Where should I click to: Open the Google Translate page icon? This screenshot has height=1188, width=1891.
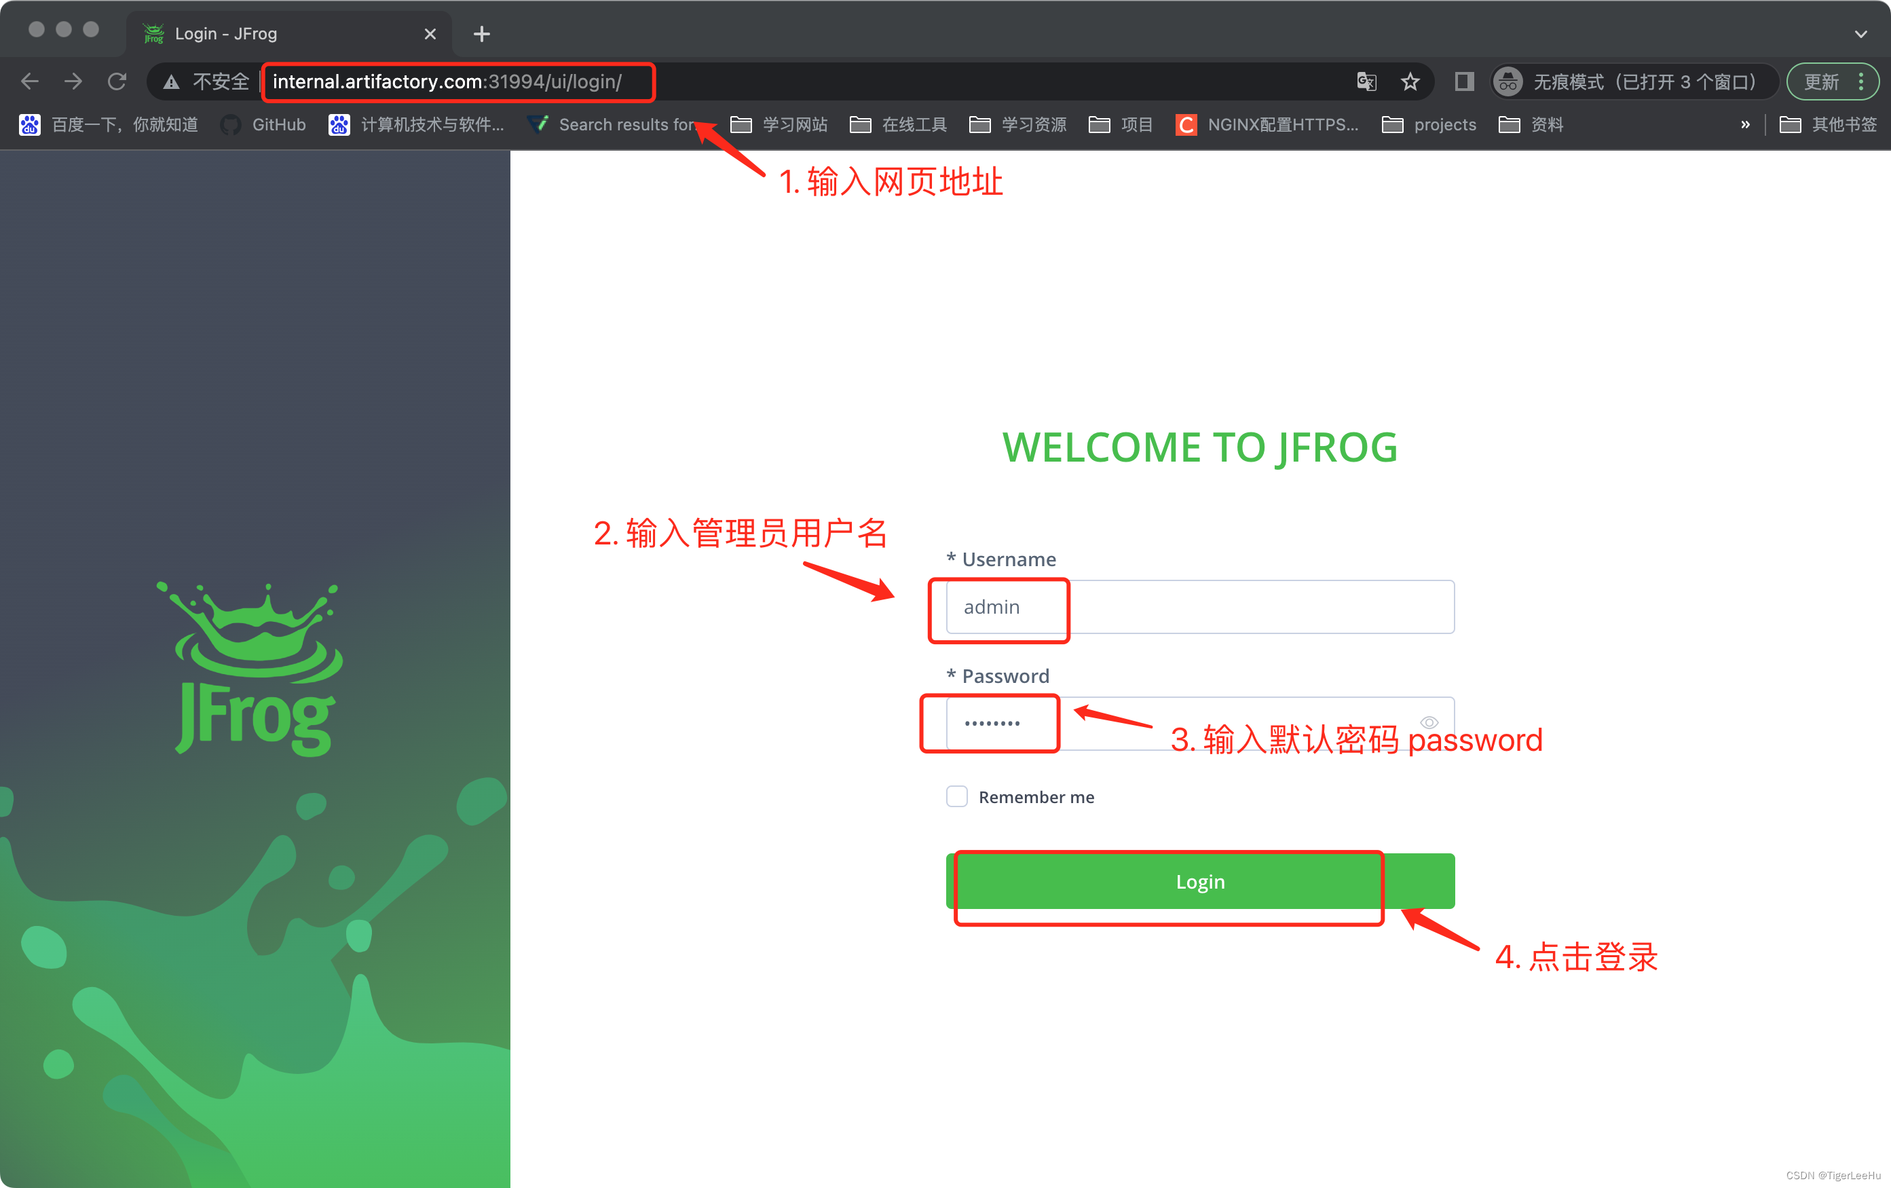coord(1366,81)
